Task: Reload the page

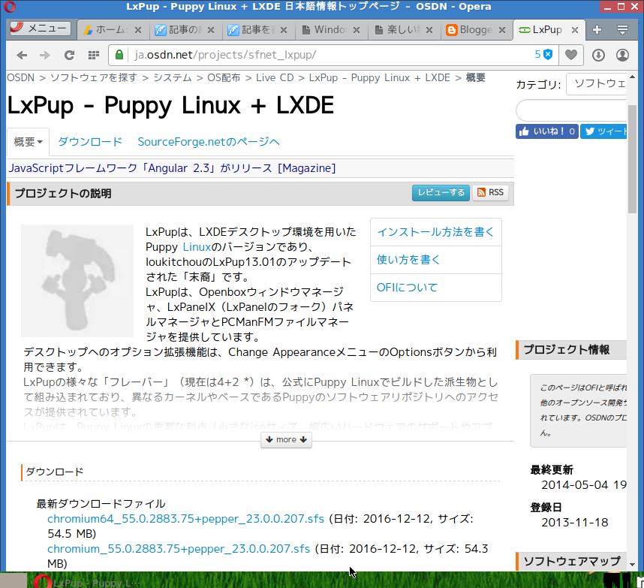Action: pos(69,55)
